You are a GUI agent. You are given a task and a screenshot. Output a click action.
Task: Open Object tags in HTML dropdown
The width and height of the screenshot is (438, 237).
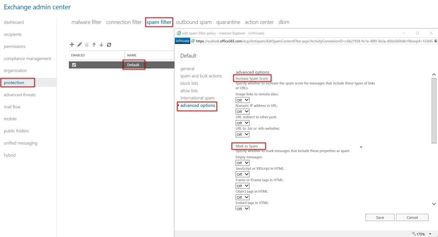[242, 197]
